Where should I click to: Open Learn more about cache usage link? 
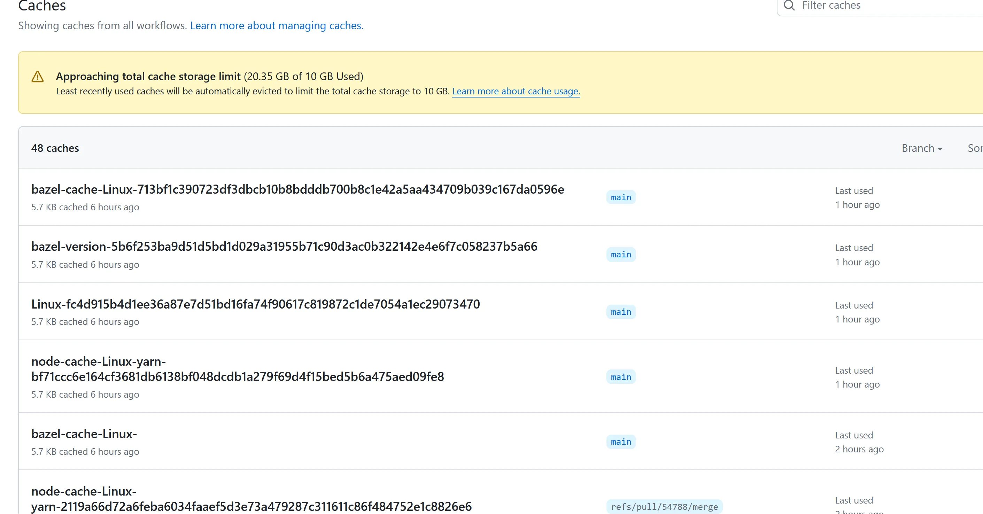[x=516, y=91]
